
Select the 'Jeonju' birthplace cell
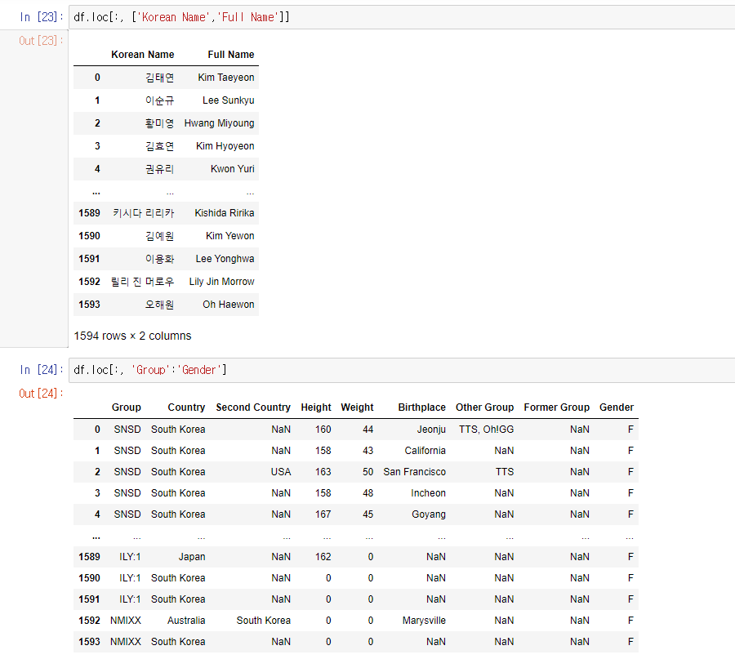point(431,430)
